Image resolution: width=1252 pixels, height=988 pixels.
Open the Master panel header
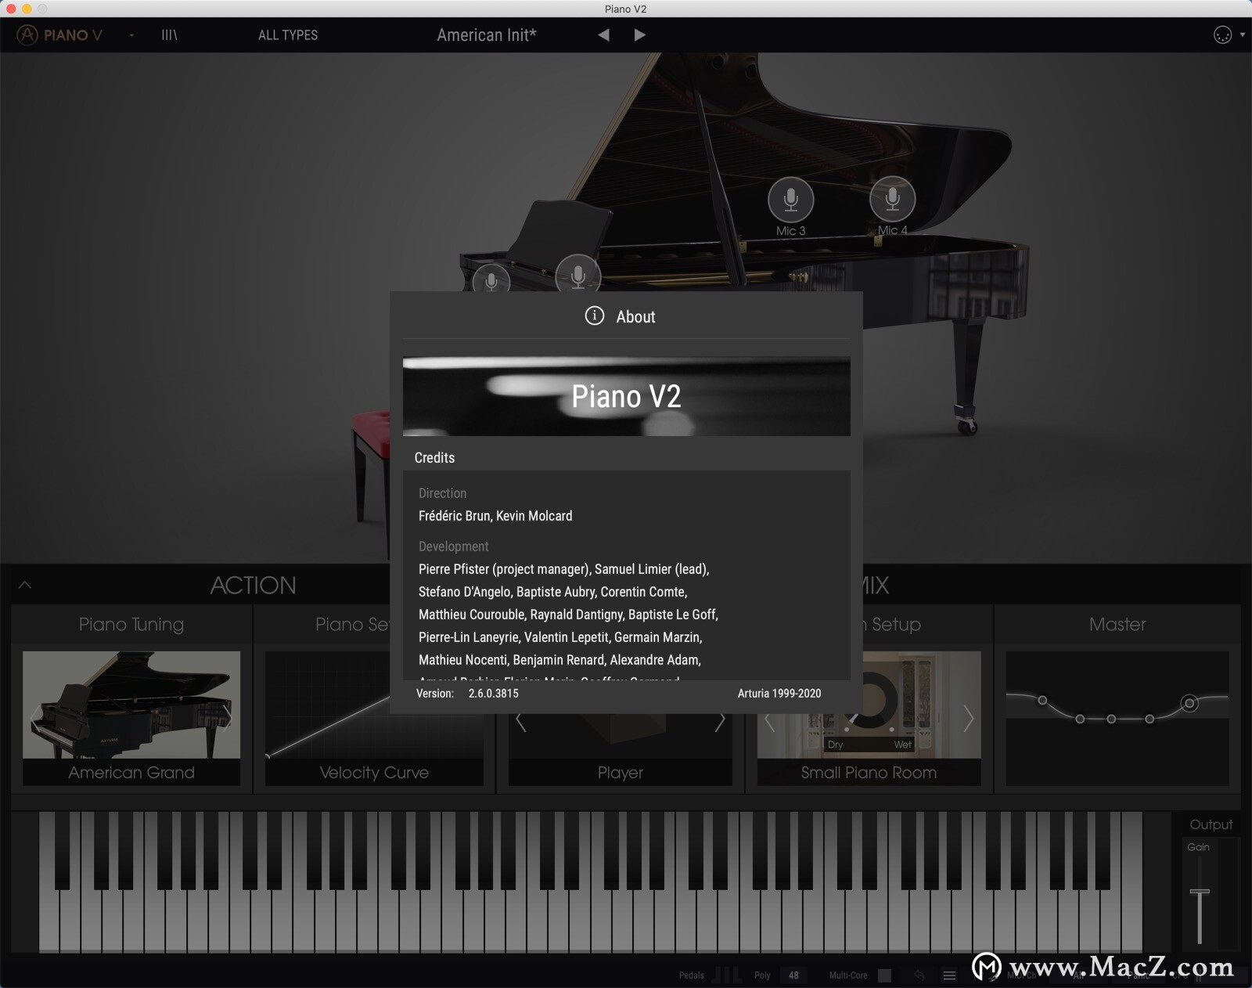(x=1117, y=624)
